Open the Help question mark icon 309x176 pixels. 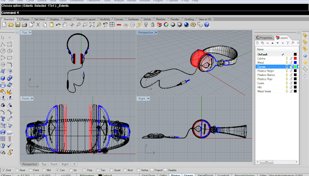(x=207, y=25)
